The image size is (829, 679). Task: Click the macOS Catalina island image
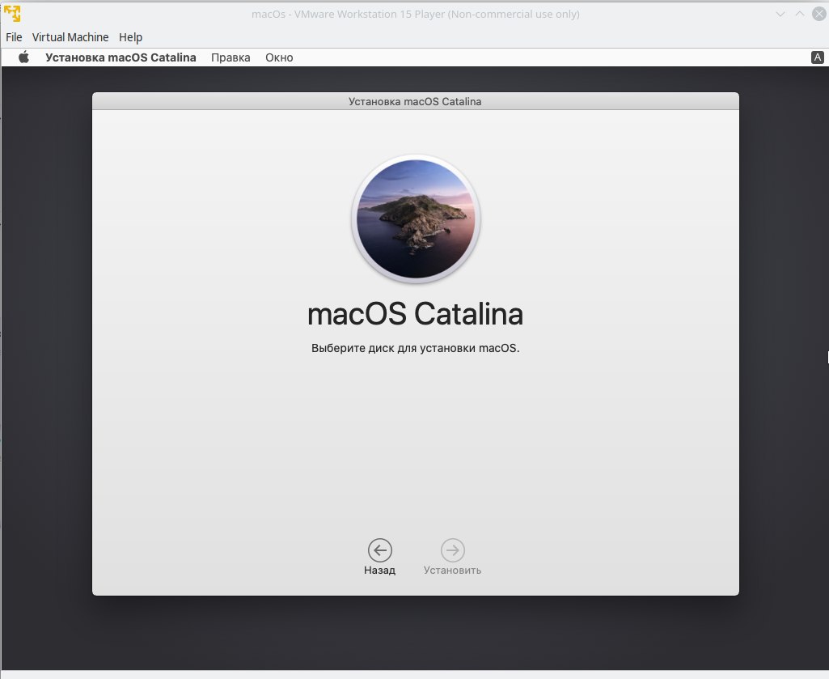click(x=416, y=219)
